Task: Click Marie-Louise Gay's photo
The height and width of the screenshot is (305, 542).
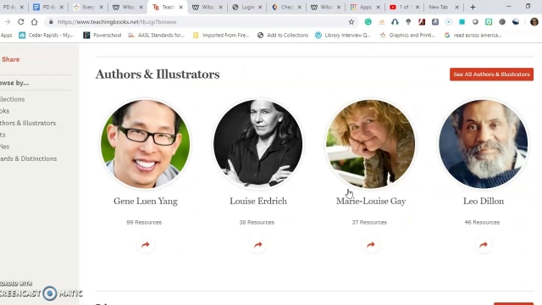Action: point(371,144)
